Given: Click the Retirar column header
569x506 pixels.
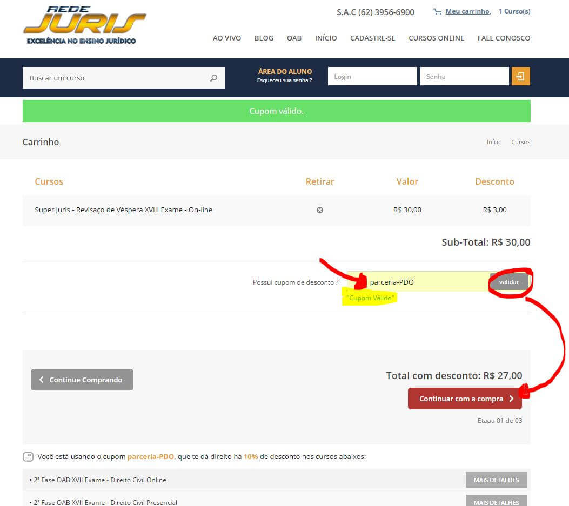Looking at the screenshot, I should coord(320,181).
